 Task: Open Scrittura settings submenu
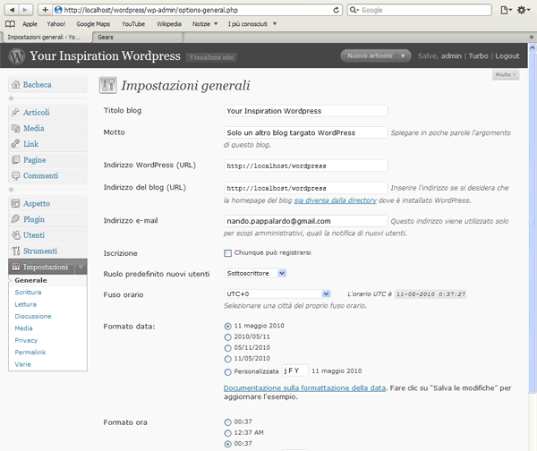pos(28,292)
